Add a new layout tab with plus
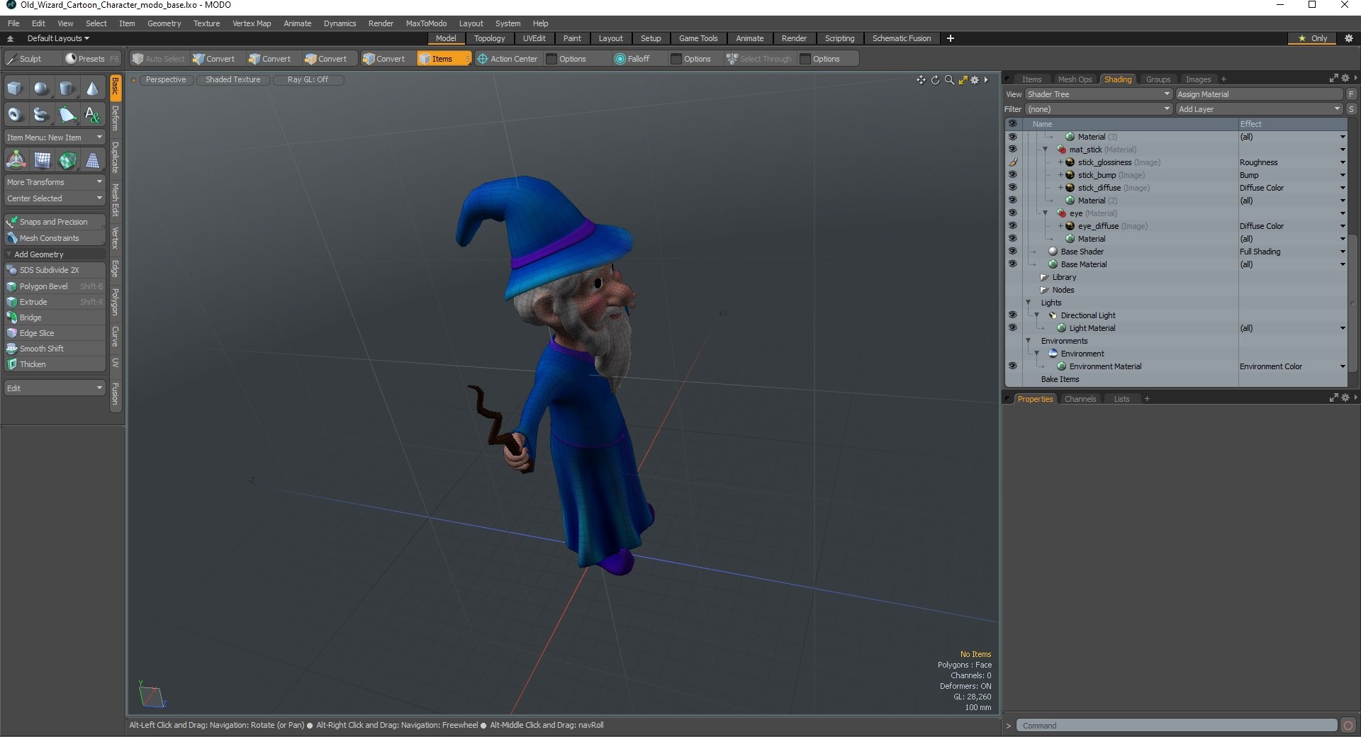 [x=951, y=38]
